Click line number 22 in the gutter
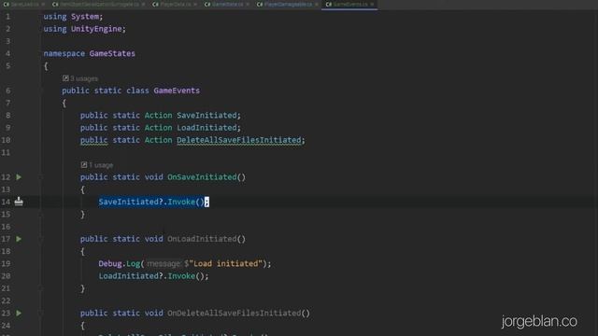Image resolution: width=598 pixels, height=336 pixels. pyautogui.click(x=6, y=301)
